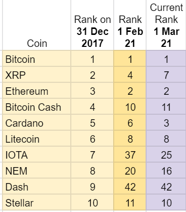Click the NEM coin cell

[37, 170]
